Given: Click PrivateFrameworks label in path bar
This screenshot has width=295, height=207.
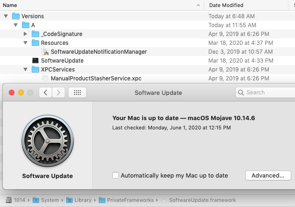Looking at the screenshot, I should [130, 200].
